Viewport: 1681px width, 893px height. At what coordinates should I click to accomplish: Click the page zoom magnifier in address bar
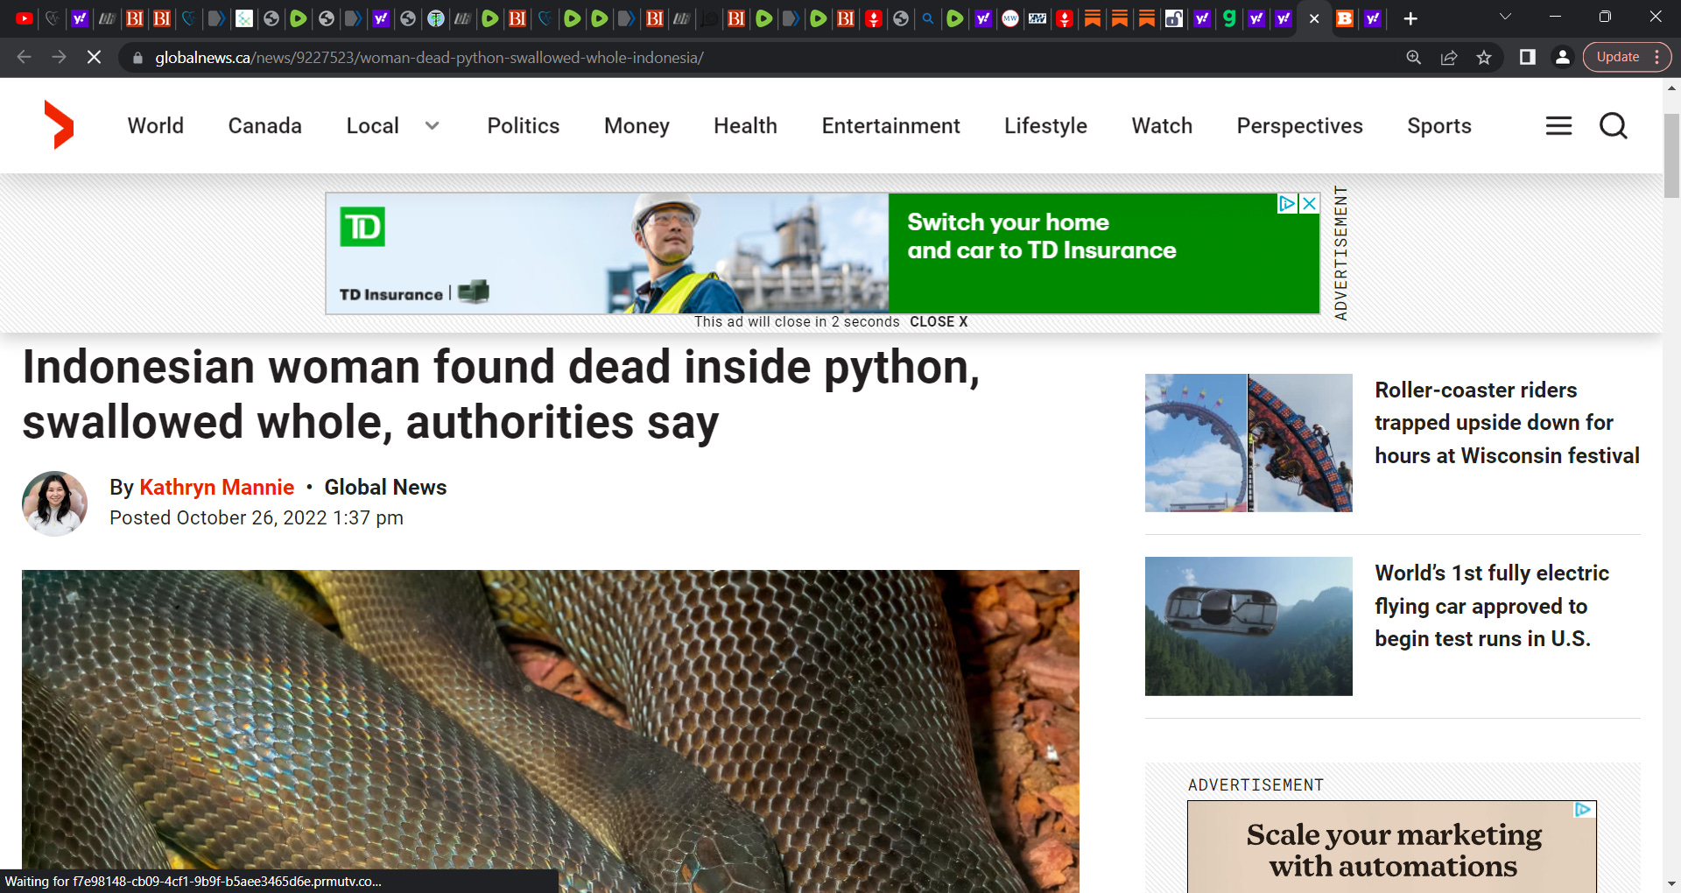coord(1414,57)
